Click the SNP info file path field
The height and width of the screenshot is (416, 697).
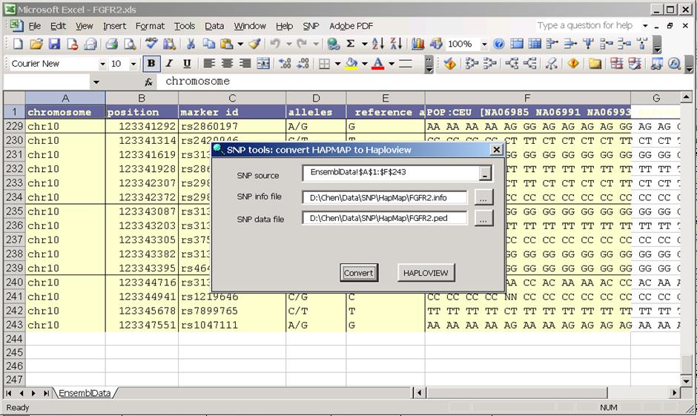tap(385, 197)
